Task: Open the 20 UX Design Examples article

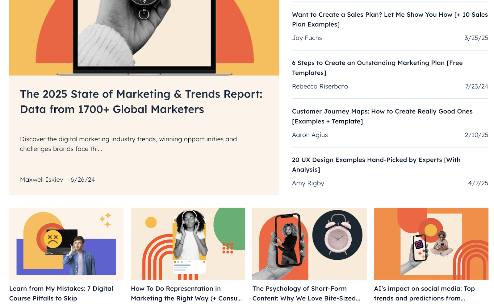Action: (376, 165)
